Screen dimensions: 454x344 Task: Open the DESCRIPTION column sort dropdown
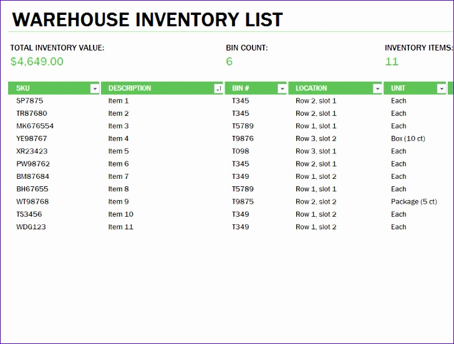[219, 88]
